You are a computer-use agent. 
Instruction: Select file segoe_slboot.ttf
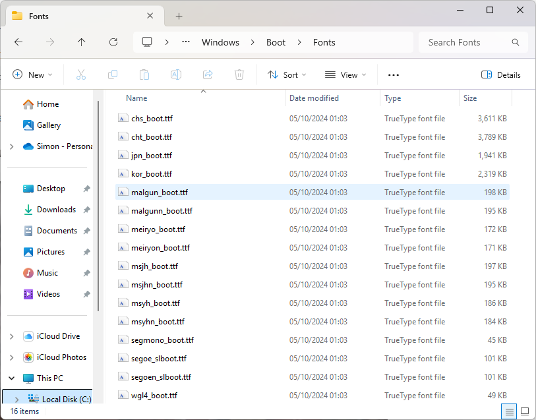tap(312, 359)
